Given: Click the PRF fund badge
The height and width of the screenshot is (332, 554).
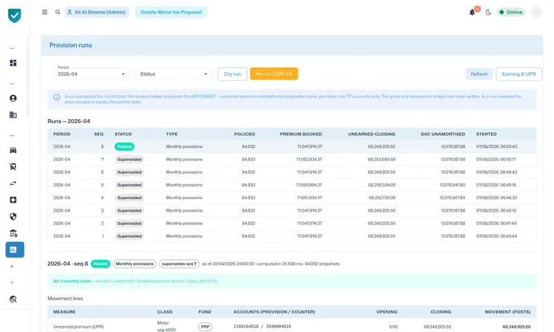Looking at the screenshot, I should click(205, 326).
